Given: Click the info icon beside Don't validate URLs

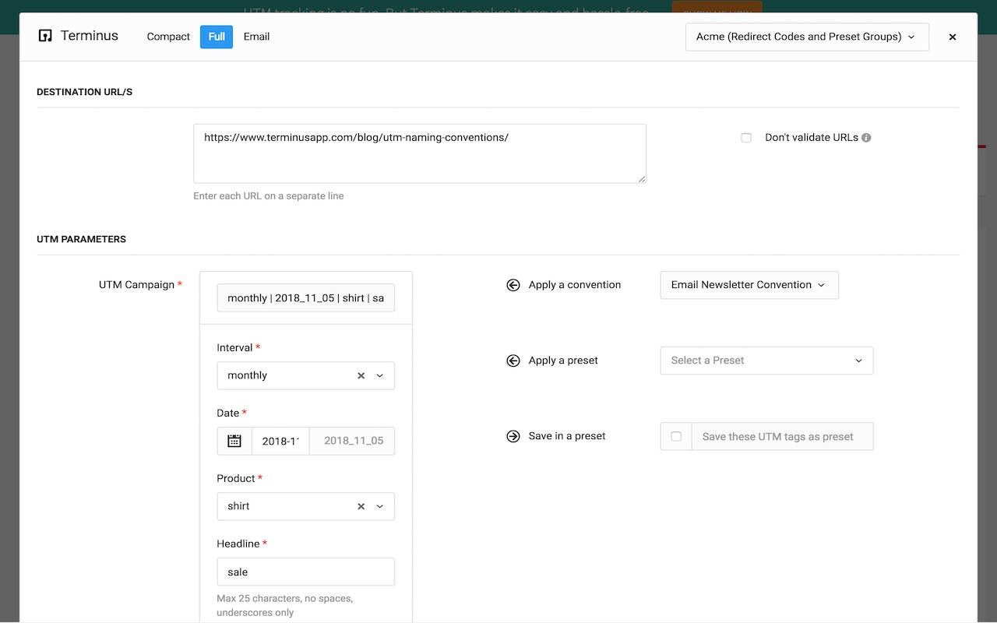Looking at the screenshot, I should (x=866, y=138).
